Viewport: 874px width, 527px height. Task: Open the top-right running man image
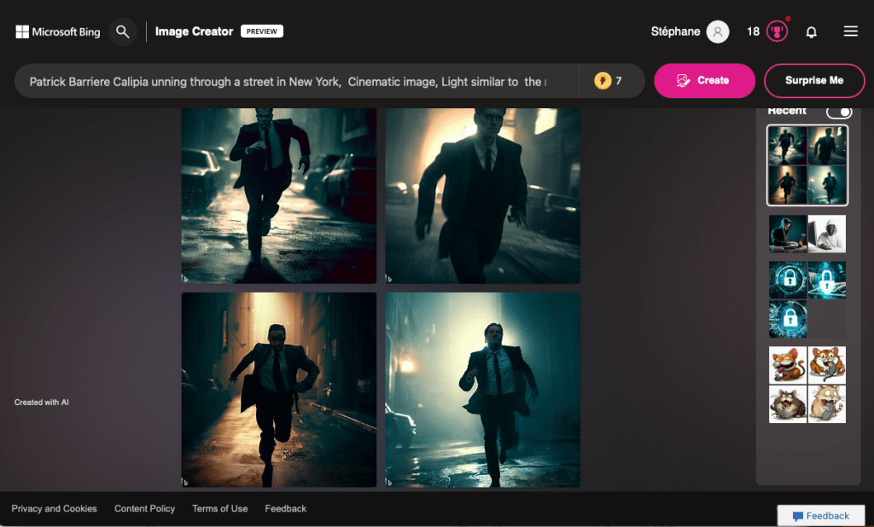(x=482, y=196)
